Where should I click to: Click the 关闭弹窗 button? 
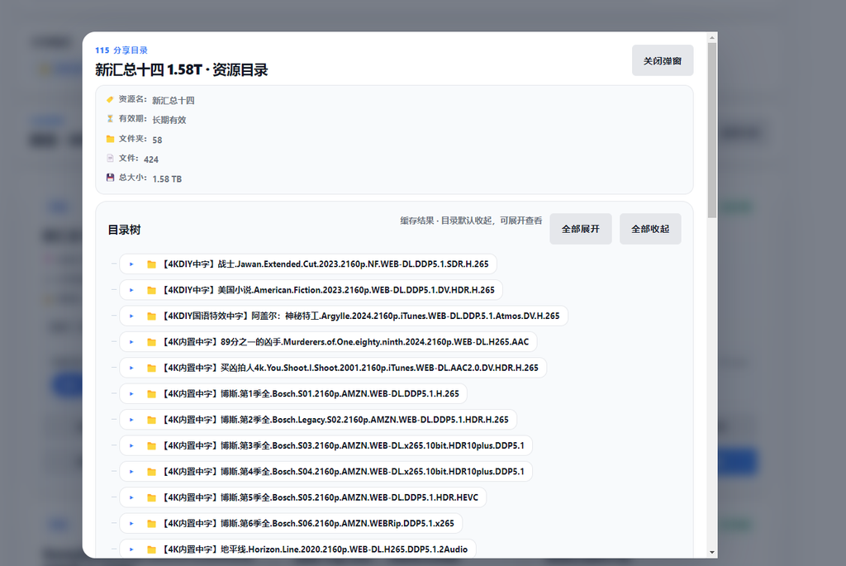(663, 60)
